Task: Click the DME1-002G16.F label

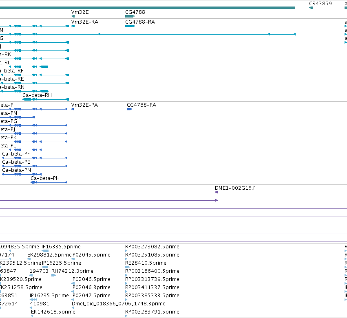Action: click(x=235, y=188)
